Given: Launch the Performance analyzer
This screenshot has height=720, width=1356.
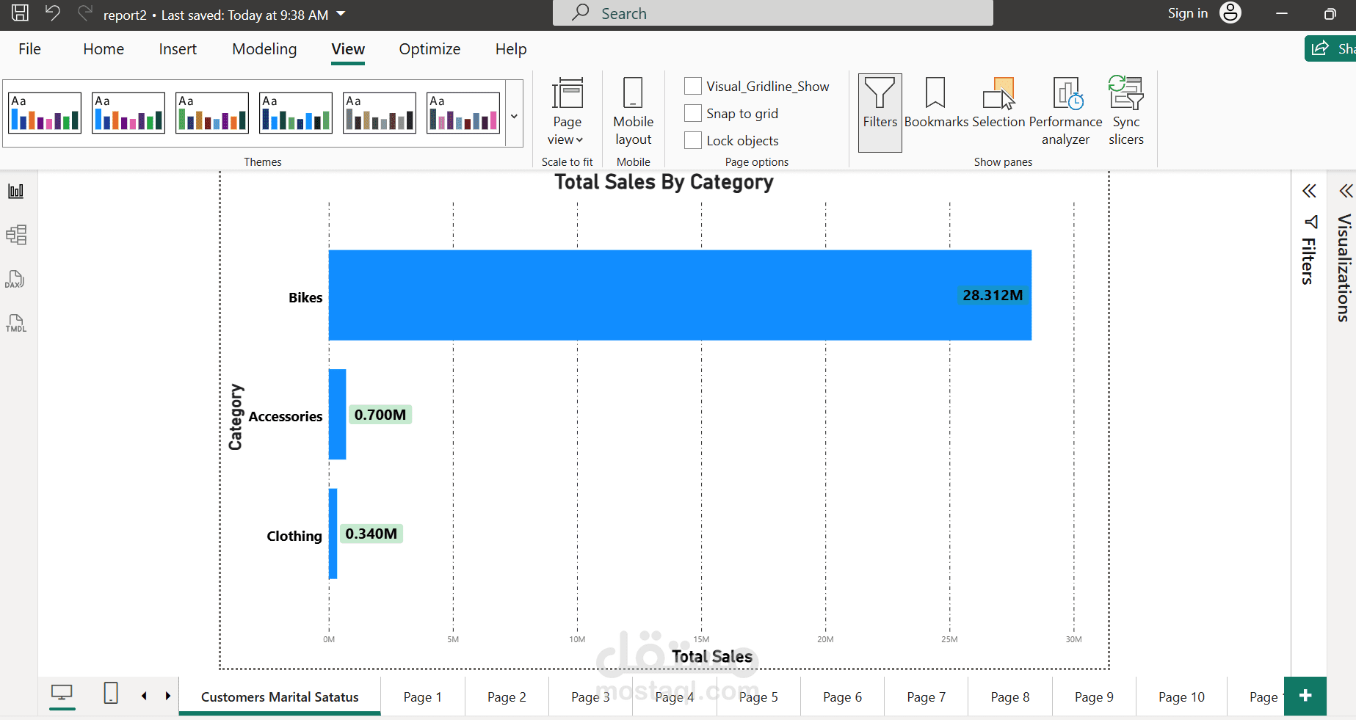Looking at the screenshot, I should tap(1065, 112).
